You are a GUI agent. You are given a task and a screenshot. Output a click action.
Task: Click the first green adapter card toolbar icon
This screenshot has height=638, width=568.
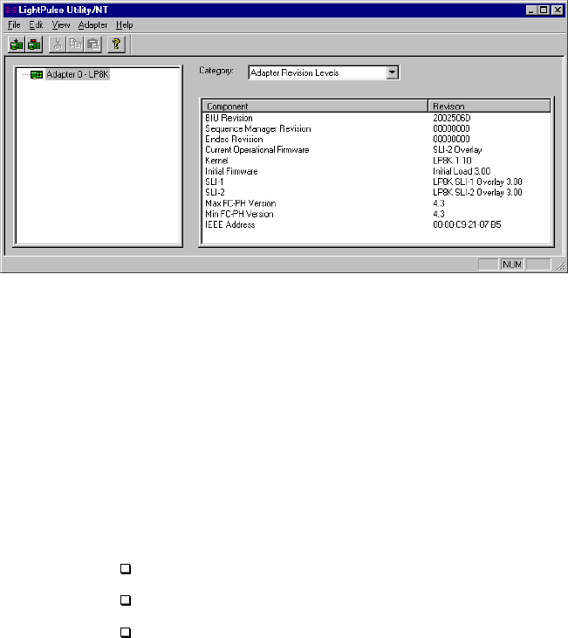[17, 44]
